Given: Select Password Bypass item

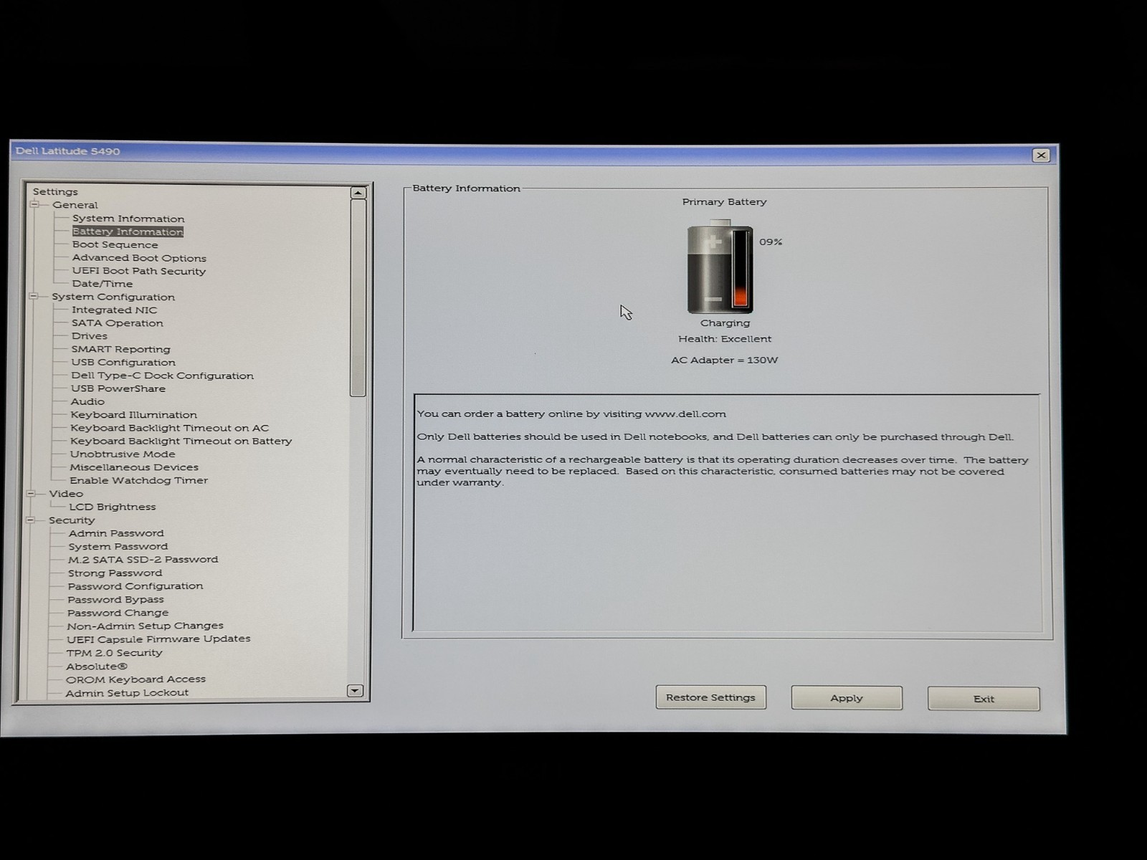Looking at the screenshot, I should coord(116,600).
